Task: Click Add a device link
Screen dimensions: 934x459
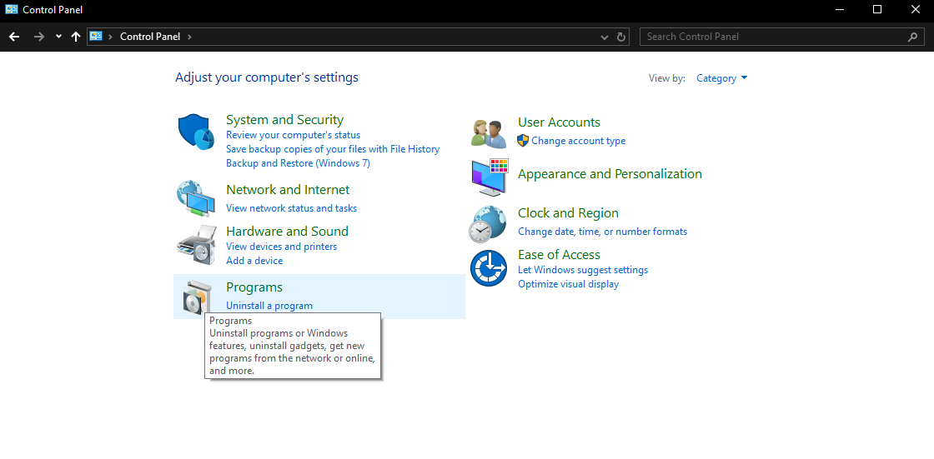Action: 254,261
